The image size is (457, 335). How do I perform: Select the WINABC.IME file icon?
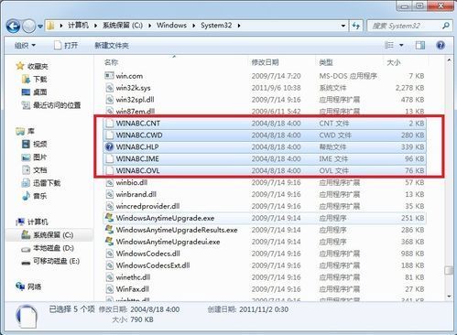pyautogui.click(x=109, y=158)
